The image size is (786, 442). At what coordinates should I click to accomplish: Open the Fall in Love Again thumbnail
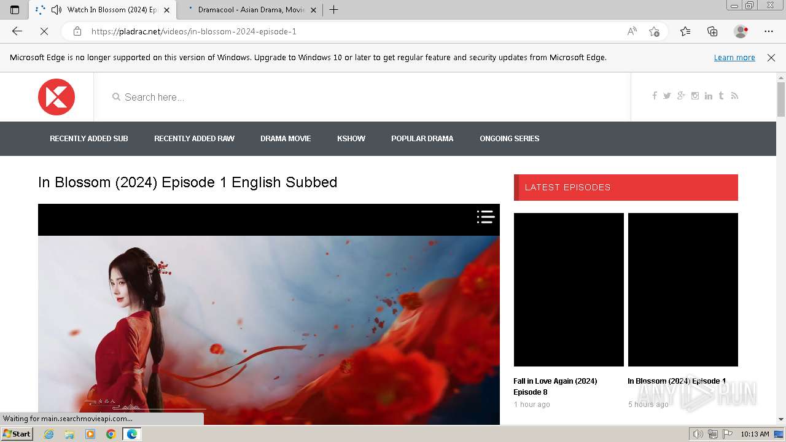click(569, 290)
